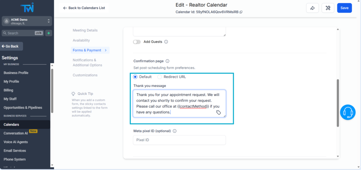Open the tools wrench icon button
This screenshot has height=170, width=361.
coord(328,8)
